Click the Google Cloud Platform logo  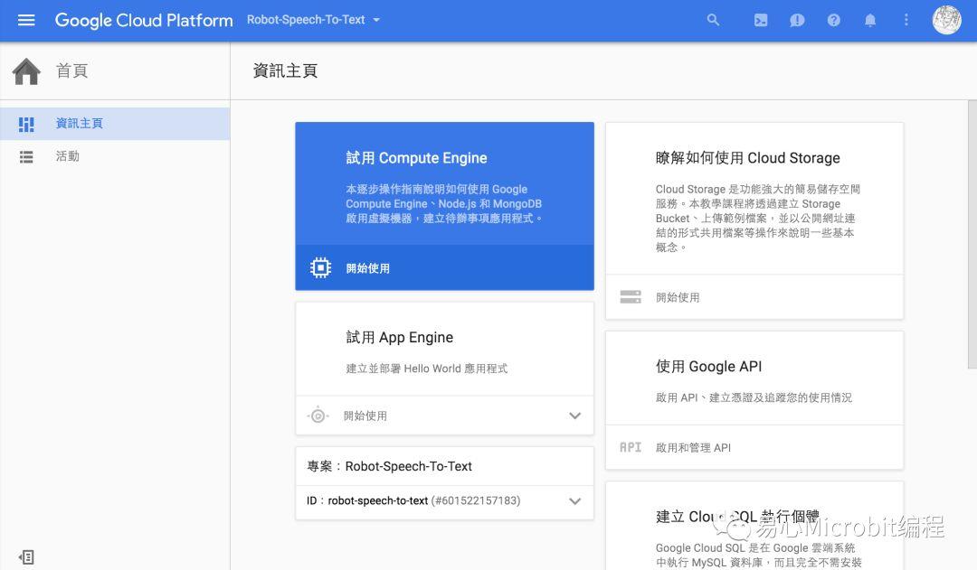(x=144, y=20)
